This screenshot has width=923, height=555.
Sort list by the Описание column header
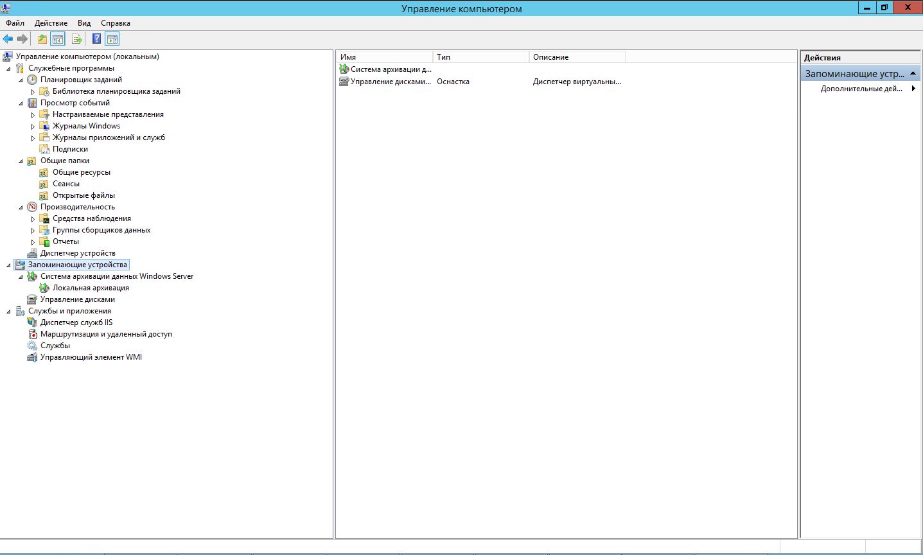(577, 57)
